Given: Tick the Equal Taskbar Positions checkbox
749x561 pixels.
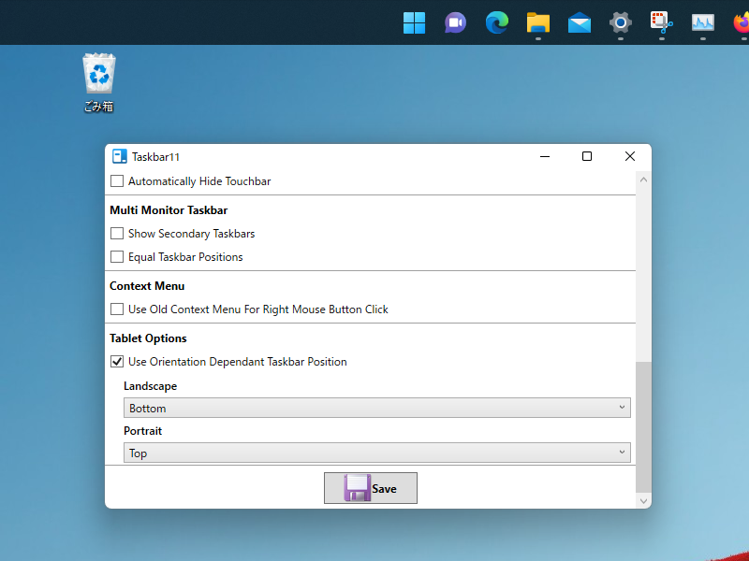Looking at the screenshot, I should [x=117, y=256].
